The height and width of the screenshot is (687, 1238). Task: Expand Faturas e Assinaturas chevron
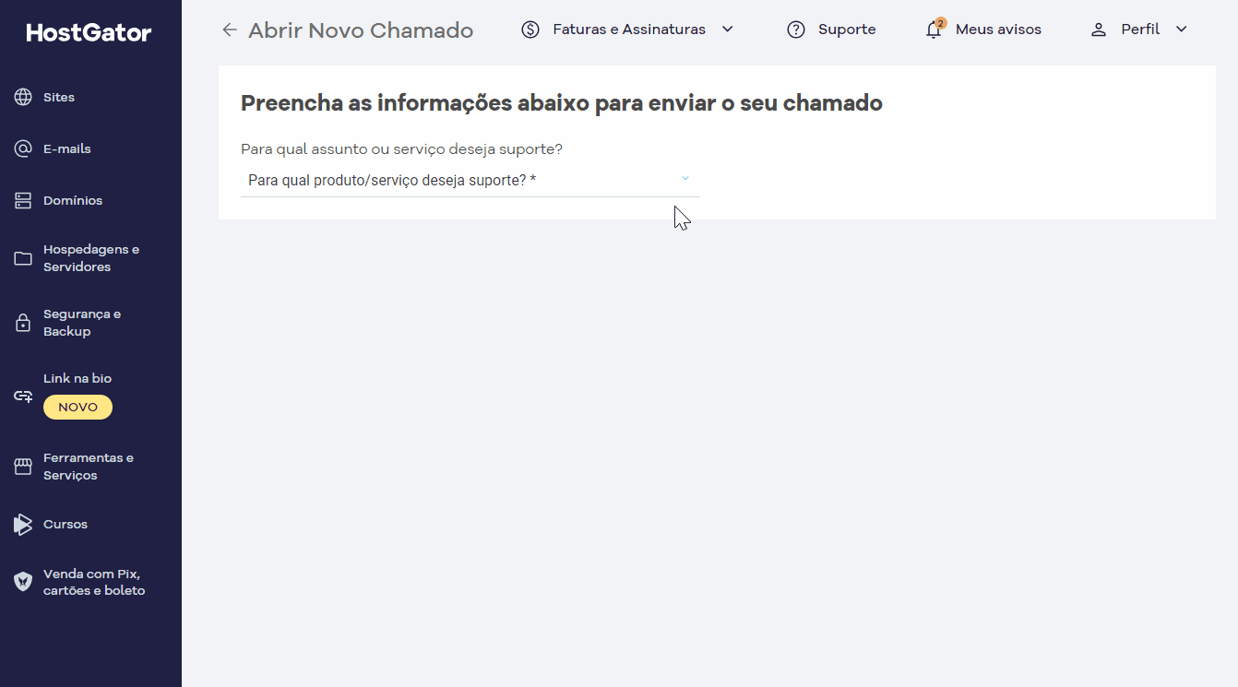click(728, 30)
